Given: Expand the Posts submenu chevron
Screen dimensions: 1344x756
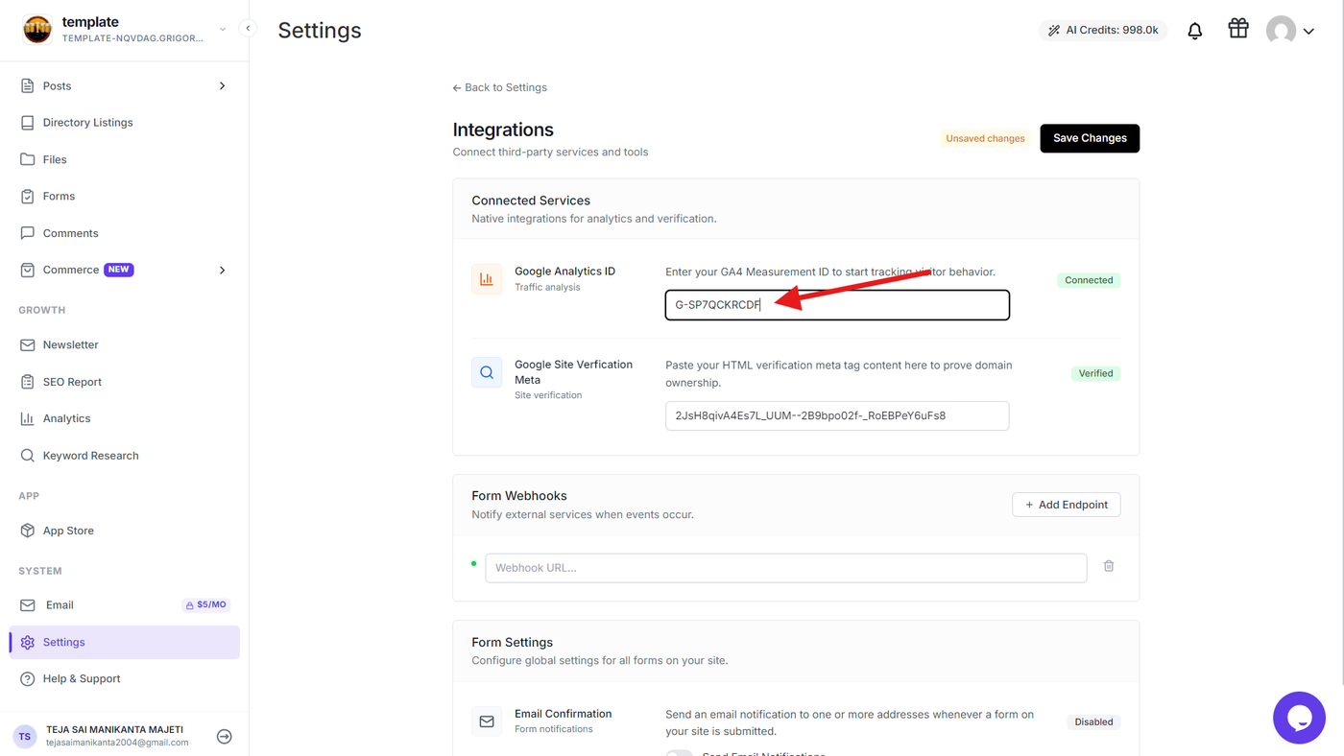Looking at the screenshot, I should 223,86.
